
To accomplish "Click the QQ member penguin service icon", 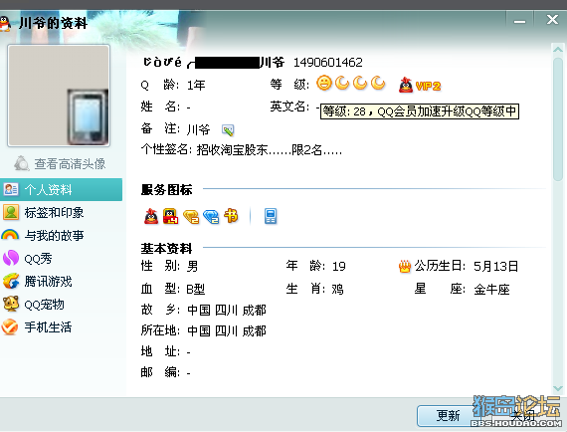I will coord(151,216).
